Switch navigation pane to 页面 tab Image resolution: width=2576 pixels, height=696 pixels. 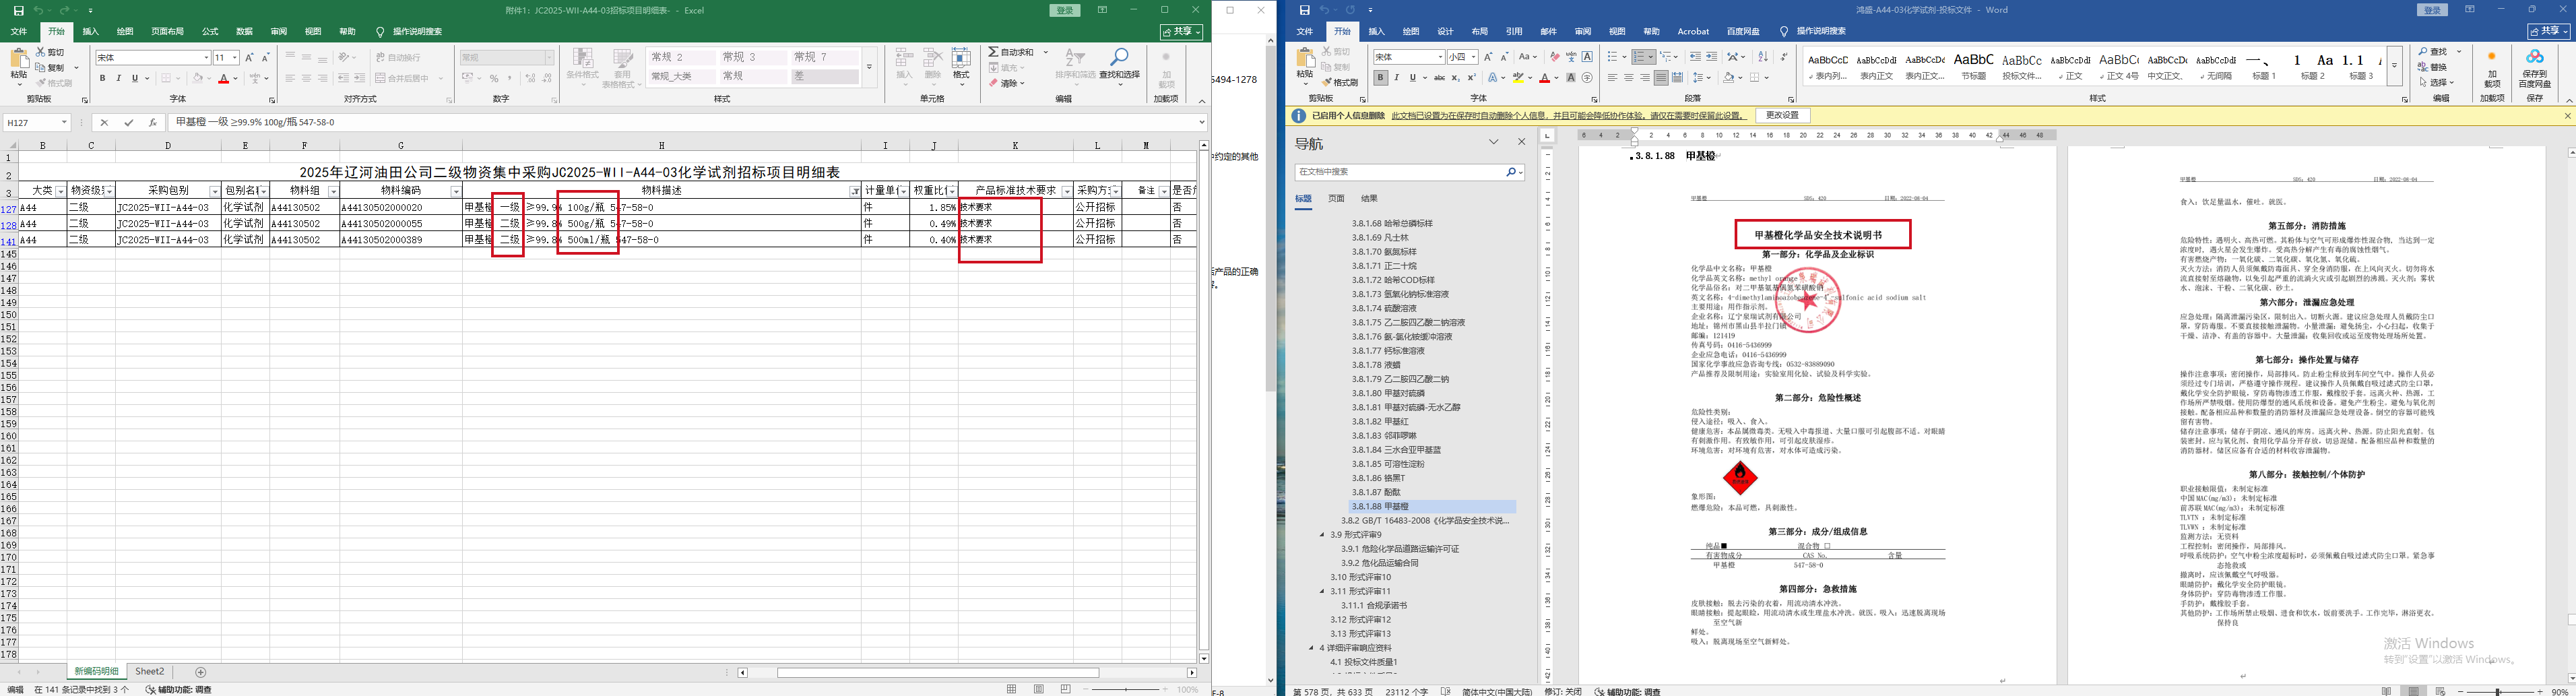tap(1336, 198)
